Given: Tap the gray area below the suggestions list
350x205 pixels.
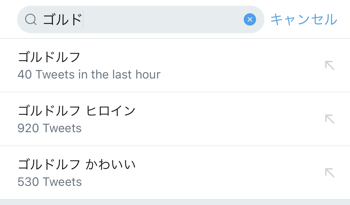Looking at the screenshot, I should pos(175,202).
